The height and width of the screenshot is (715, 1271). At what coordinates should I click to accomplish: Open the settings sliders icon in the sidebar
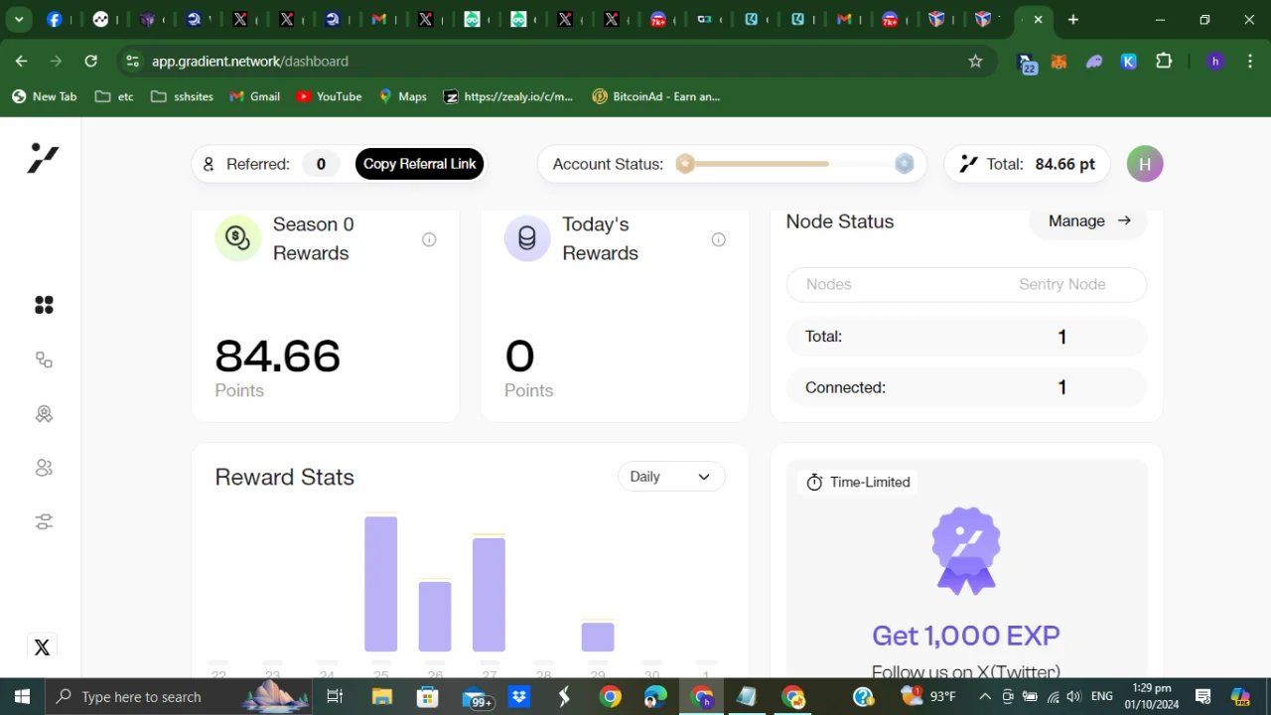coord(44,521)
